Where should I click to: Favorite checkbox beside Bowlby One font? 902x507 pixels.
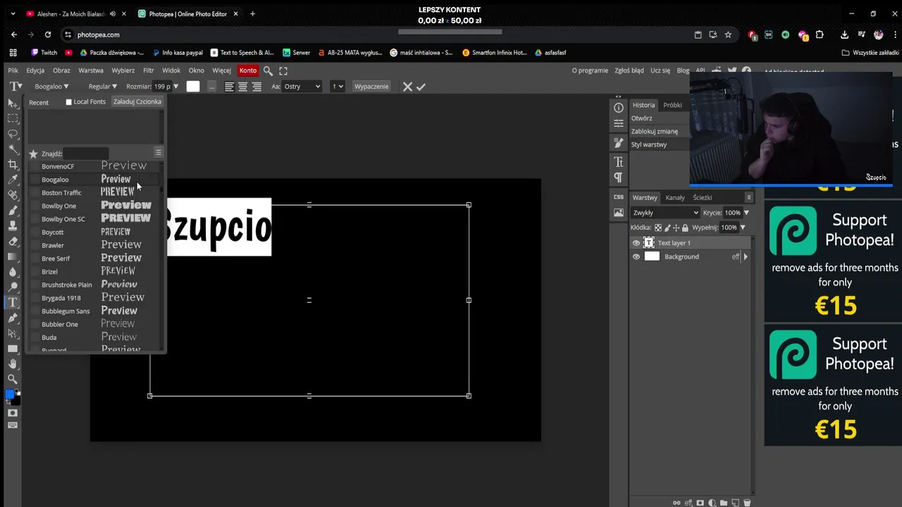[35, 206]
